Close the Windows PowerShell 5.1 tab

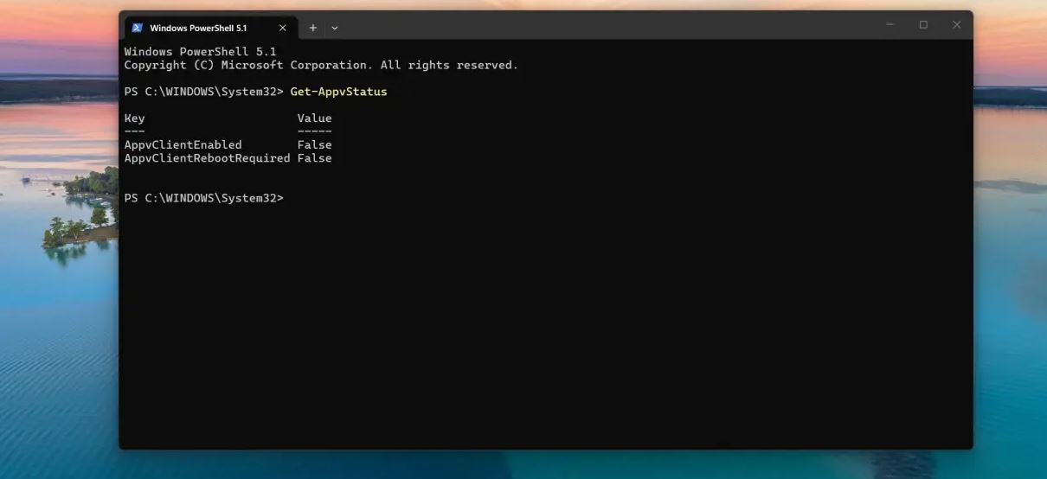coord(282,28)
